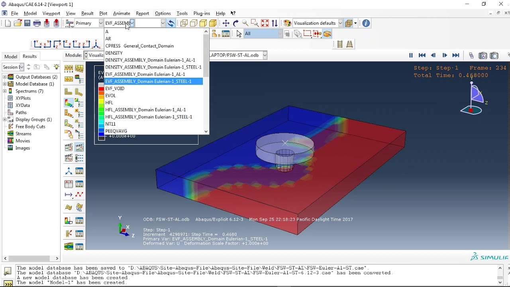Step to previous frame
The height and width of the screenshot is (287, 510).
433,55
